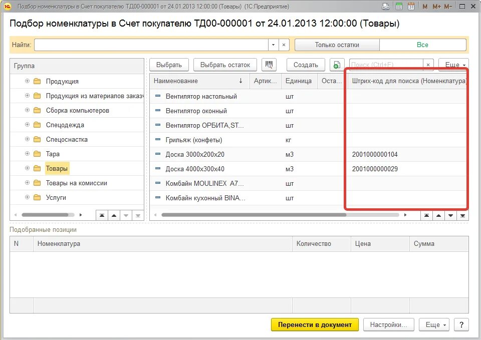Click the Остаток column header
This screenshot has height=340, width=481.
point(331,81)
